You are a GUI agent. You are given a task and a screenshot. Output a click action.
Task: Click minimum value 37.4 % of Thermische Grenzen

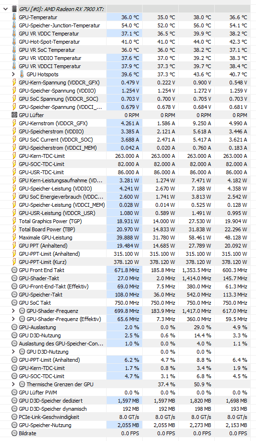[167, 384]
